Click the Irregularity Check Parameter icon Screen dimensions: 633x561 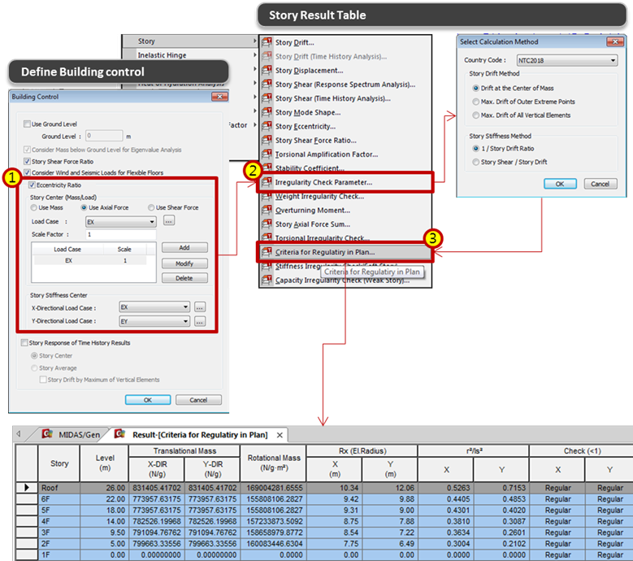pos(267,182)
